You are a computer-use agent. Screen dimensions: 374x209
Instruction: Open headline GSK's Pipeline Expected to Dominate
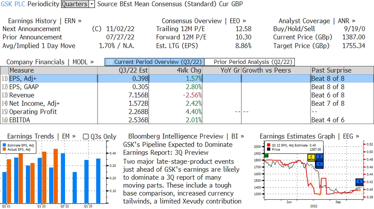pos(178,148)
